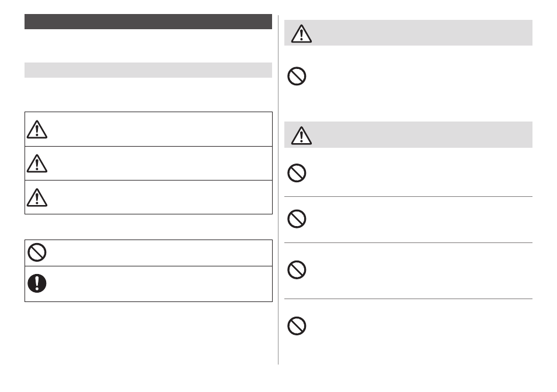Click the vertical divider line between the columns
Viewport: 557px width, 392px height.
pos(278,189)
